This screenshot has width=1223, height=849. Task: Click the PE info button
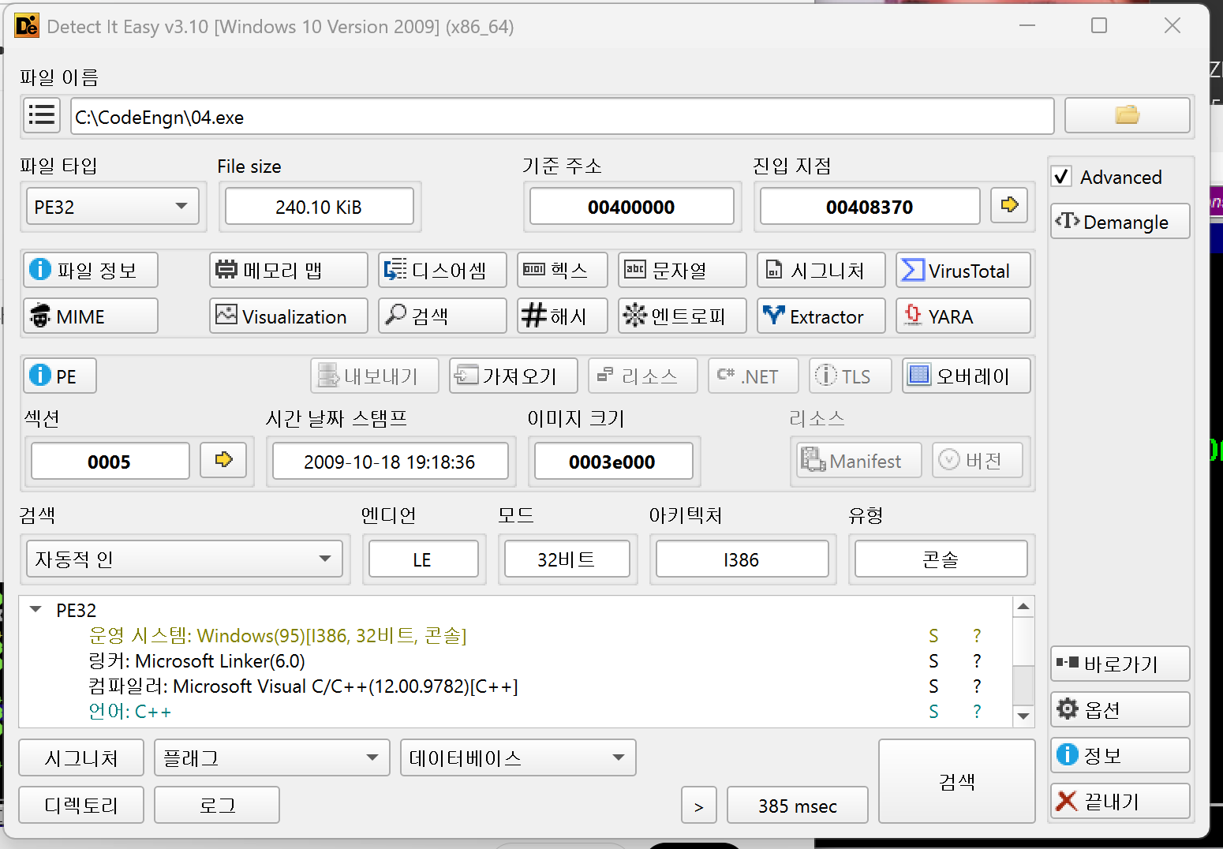[60, 376]
